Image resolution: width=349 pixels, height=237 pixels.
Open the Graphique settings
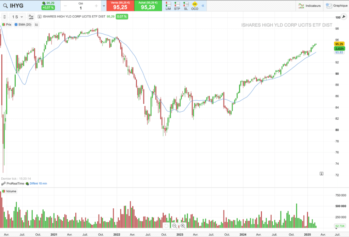tap(336, 6)
